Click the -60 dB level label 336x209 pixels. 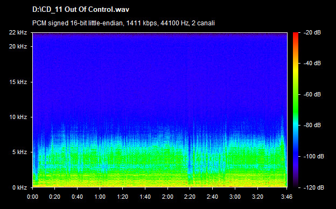(x=312, y=94)
